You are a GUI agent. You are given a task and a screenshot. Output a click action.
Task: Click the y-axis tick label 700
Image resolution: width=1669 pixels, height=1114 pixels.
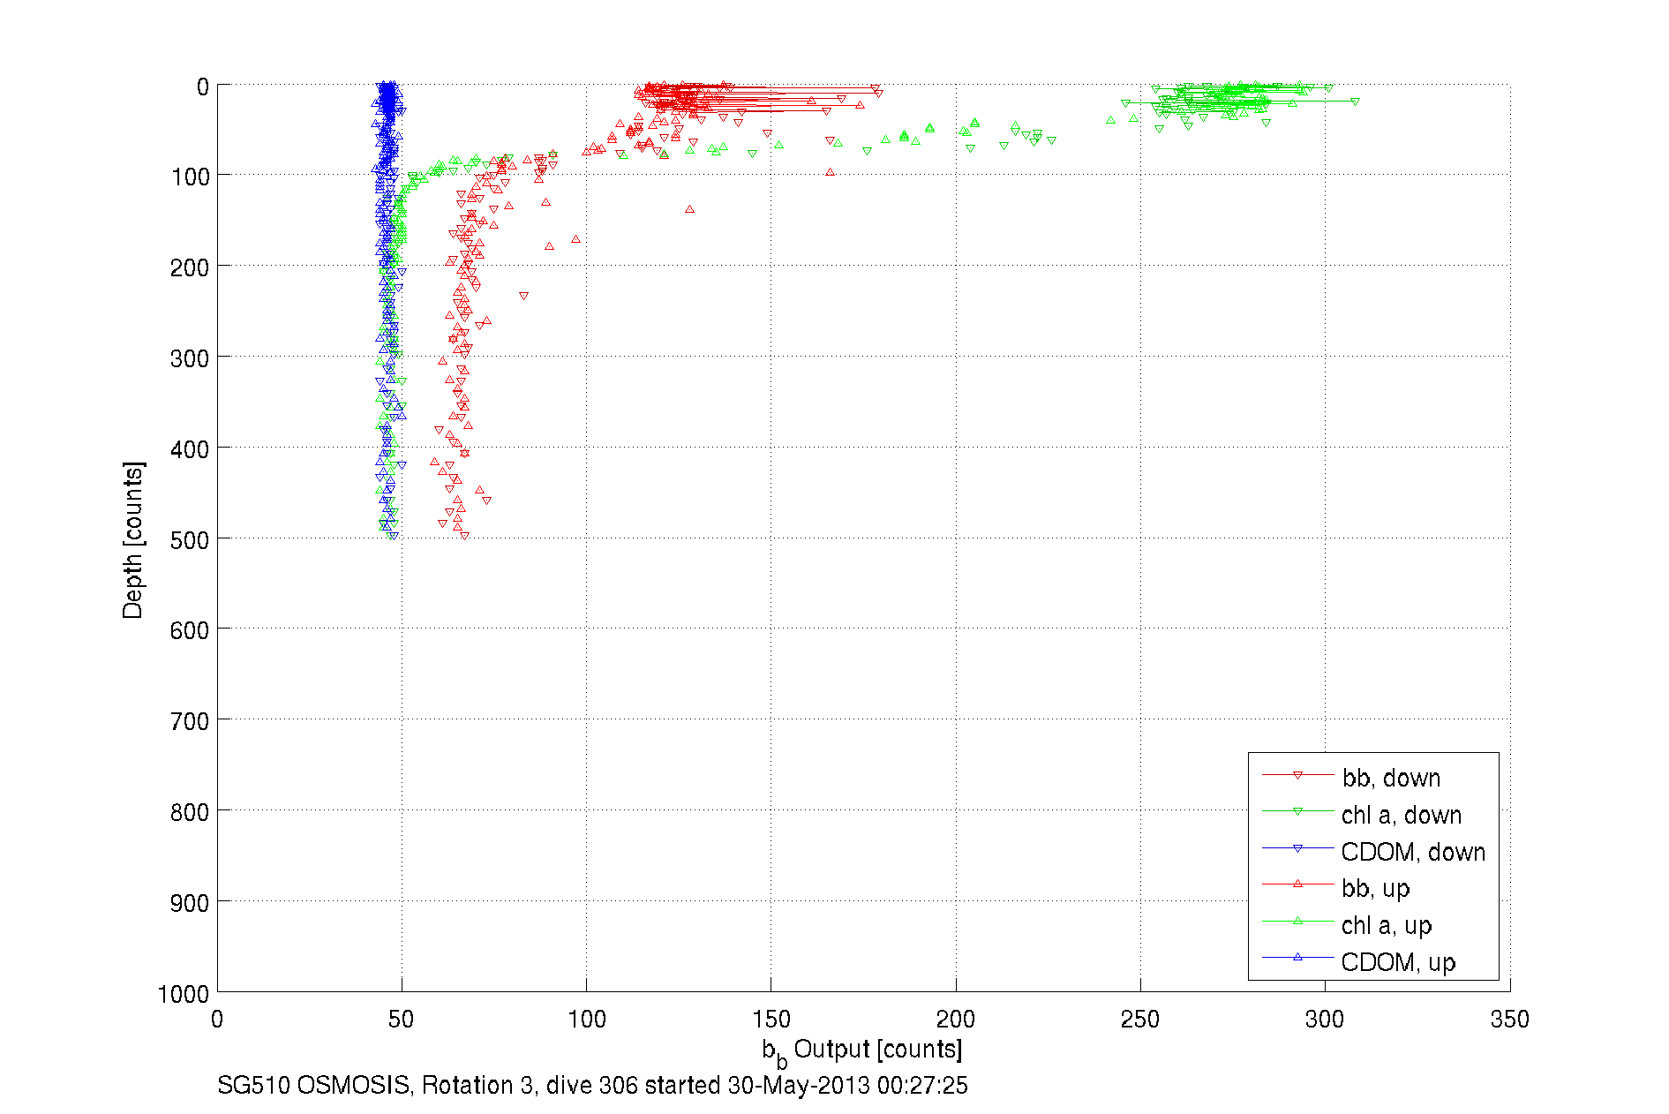click(190, 721)
